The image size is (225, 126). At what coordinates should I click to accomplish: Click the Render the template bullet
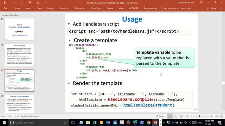(x=98, y=83)
